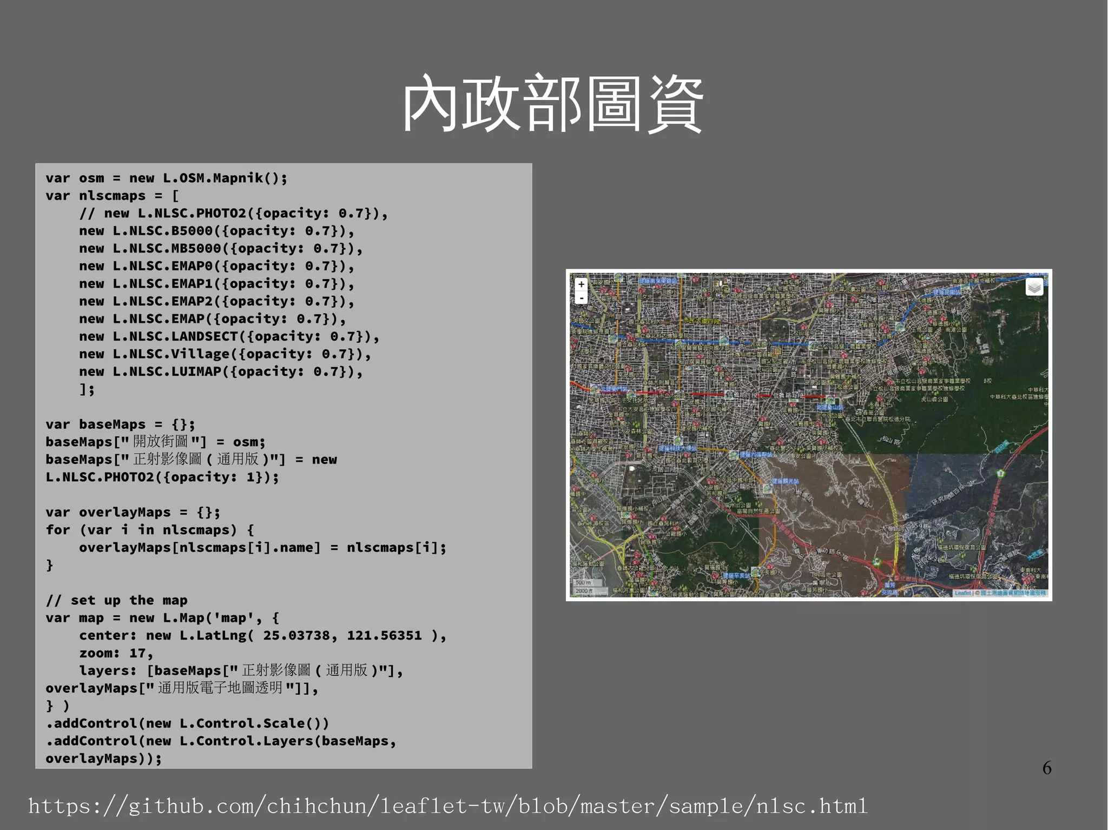
Task: Click the '.addControl(new L.Control.Scale())' line
Action: click(188, 723)
